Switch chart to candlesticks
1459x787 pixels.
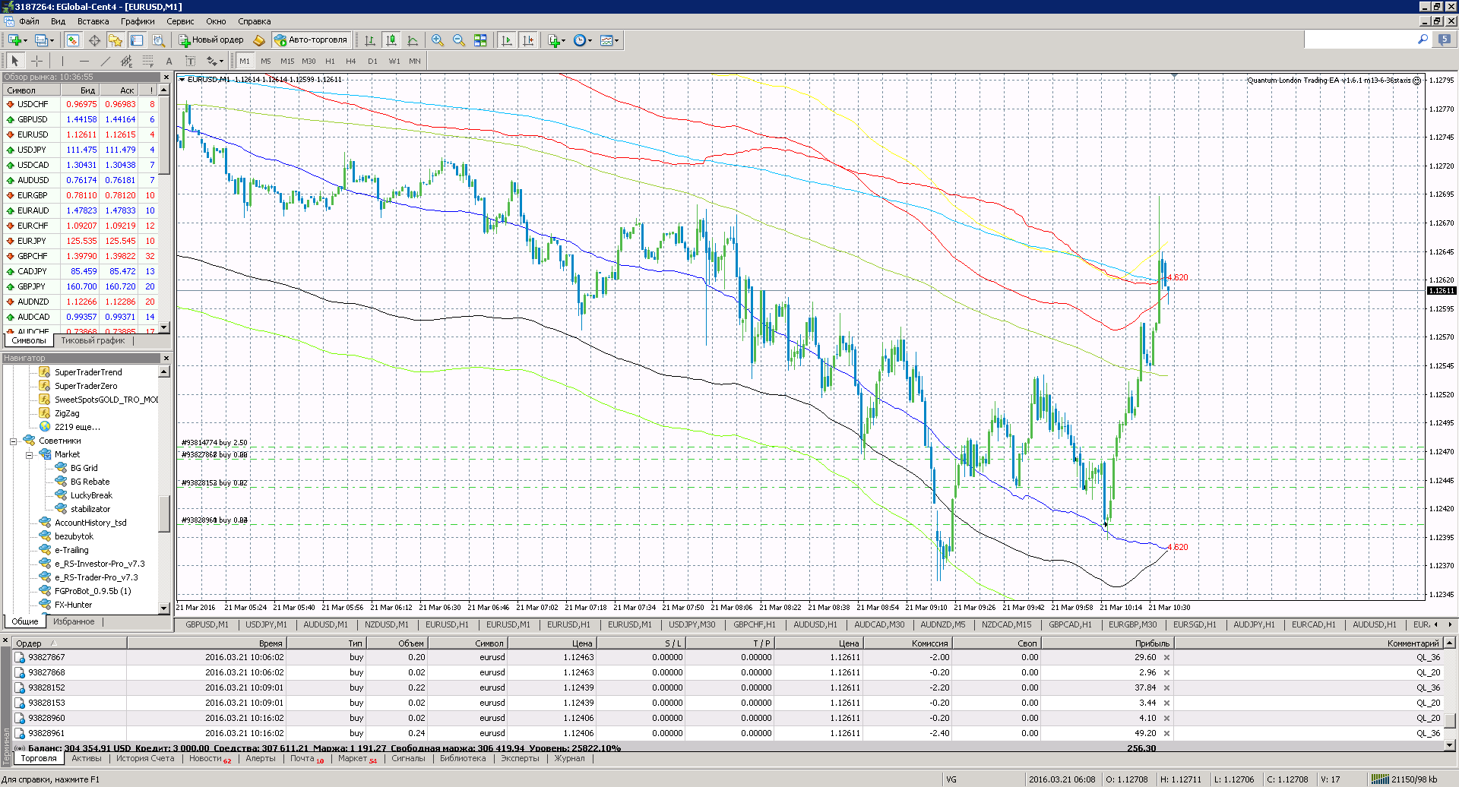click(x=391, y=40)
